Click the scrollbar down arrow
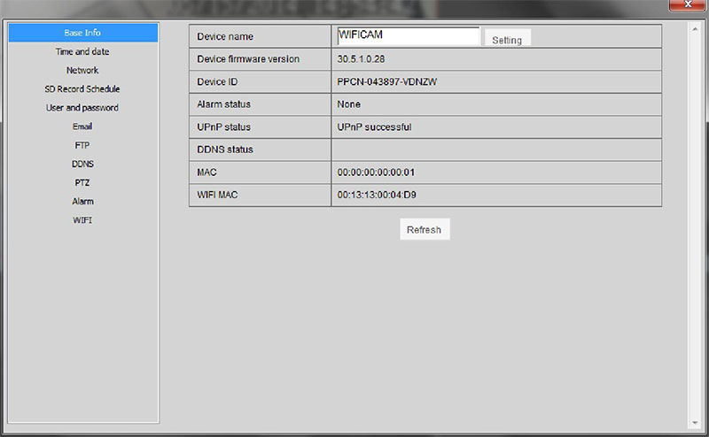This screenshot has height=437, width=709. pyautogui.click(x=695, y=423)
